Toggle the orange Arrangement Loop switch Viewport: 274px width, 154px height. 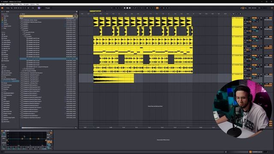click(x=157, y=8)
